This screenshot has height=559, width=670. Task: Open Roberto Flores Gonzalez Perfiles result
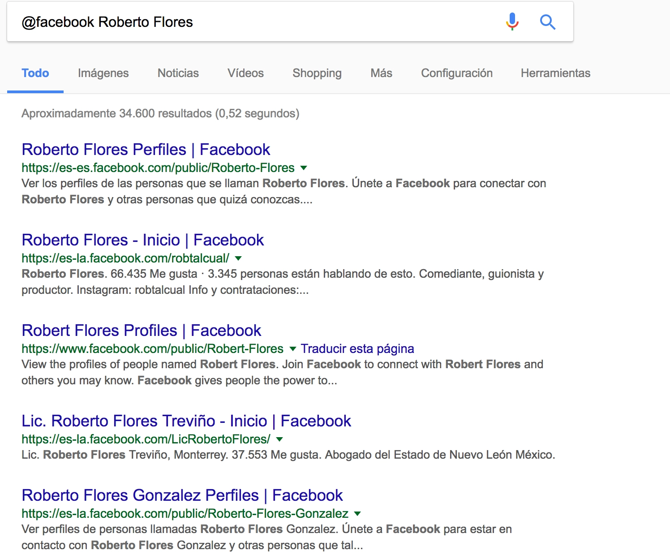click(182, 495)
